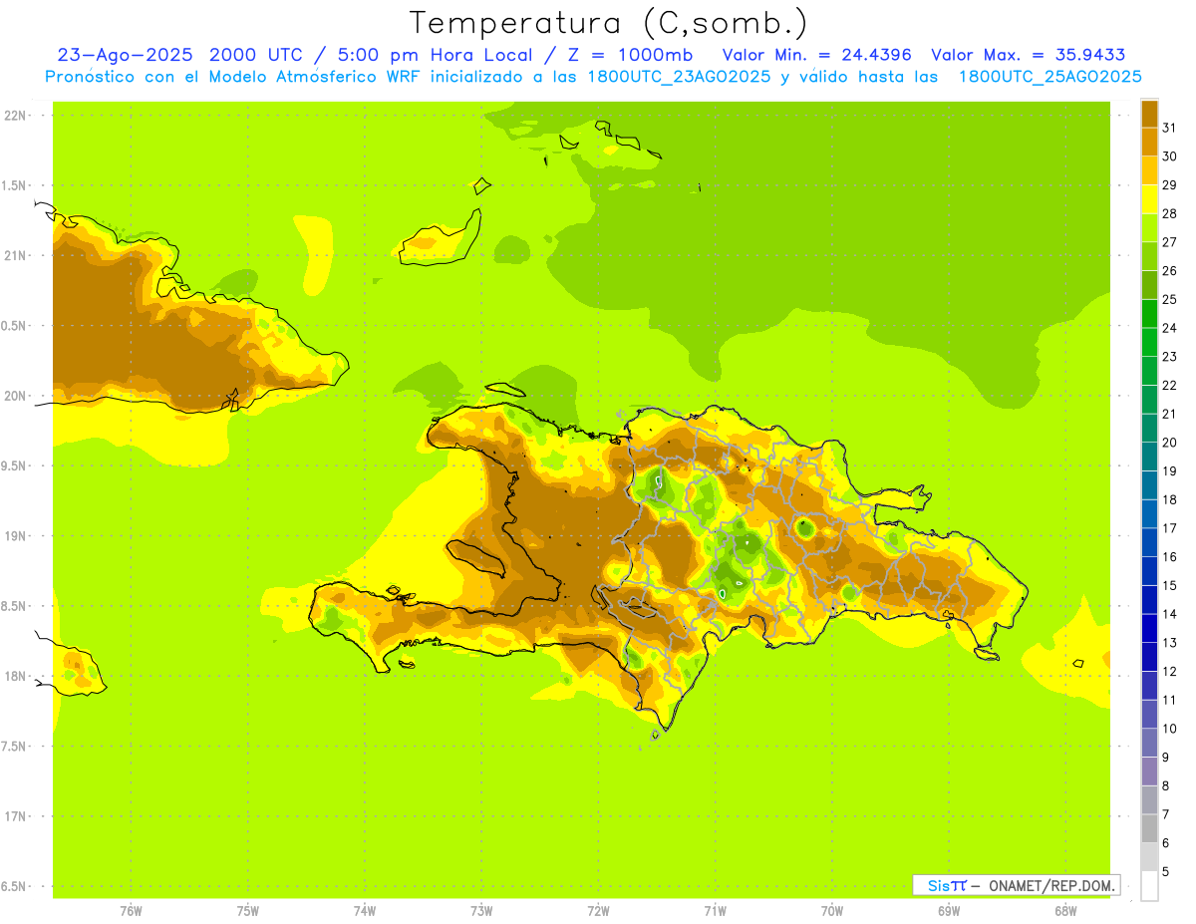Click the legend value '22'
The height and width of the screenshot is (924, 1196).
[x=1170, y=385]
